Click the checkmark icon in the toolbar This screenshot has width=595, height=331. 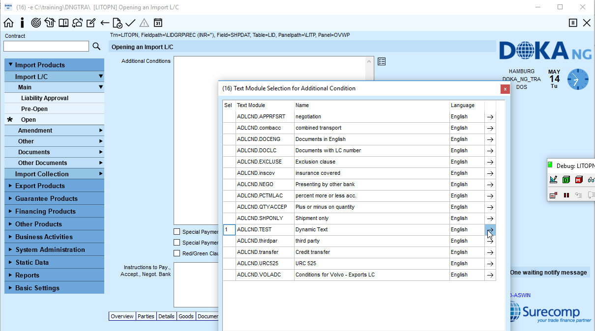tap(130, 23)
